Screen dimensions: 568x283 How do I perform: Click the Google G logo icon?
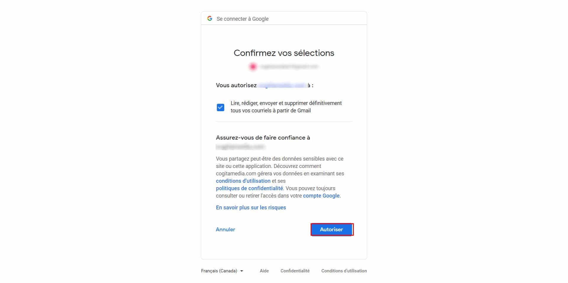210,18
